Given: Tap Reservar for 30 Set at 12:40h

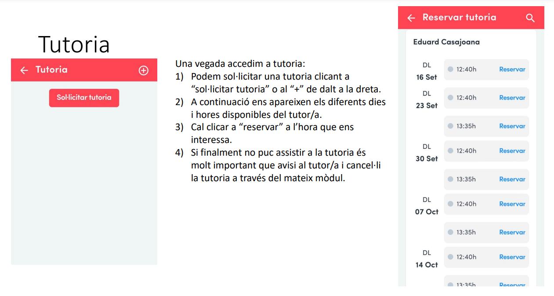Looking at the screenshot, I should pyautogui.click(x=512, y=151).
